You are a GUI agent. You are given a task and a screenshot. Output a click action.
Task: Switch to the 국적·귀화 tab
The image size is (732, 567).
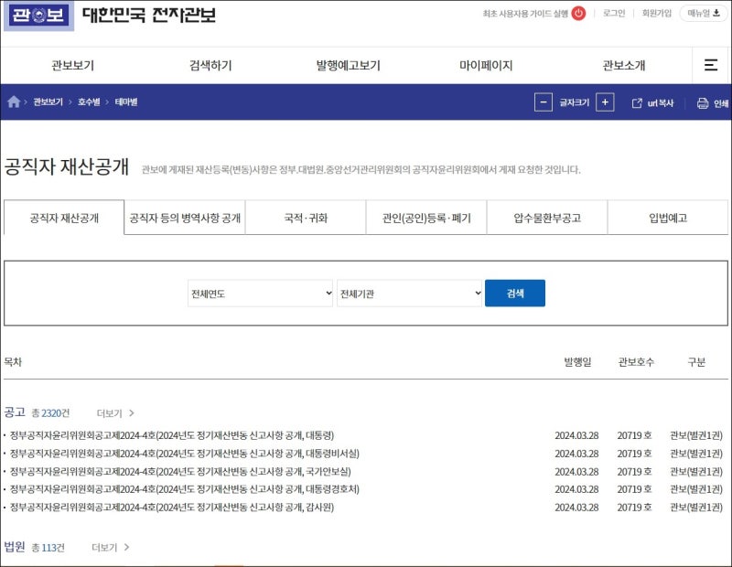point(306,218)
